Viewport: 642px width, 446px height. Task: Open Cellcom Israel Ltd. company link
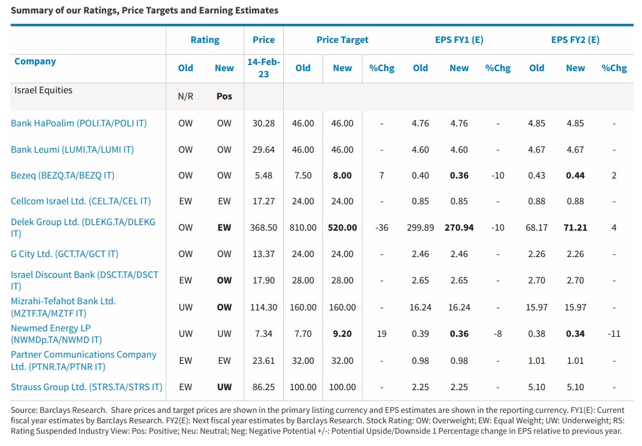click(80, 201)
